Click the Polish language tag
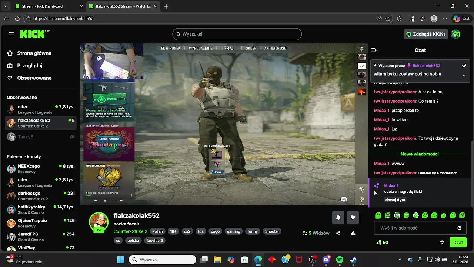This screenshot has height=267, width=474. [157, 231]
